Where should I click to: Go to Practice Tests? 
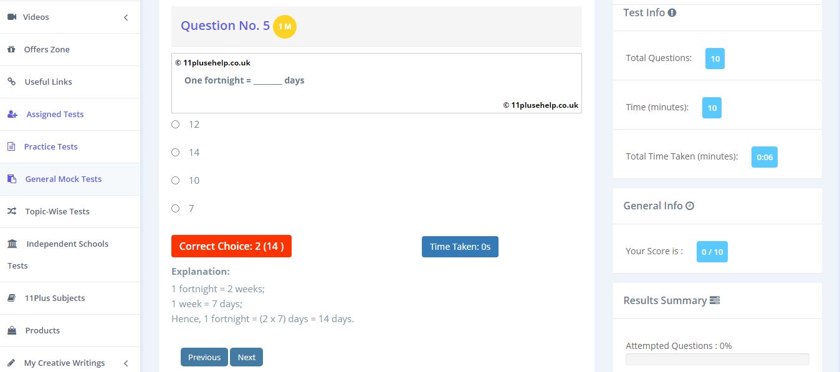tap(70, 146)
